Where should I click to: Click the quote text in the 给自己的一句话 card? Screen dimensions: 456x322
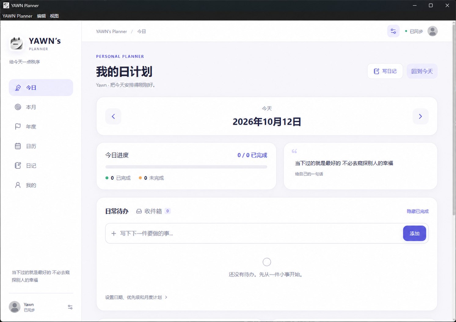pos(344,163)
